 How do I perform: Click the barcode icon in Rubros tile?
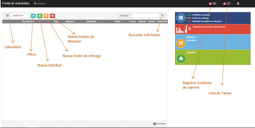pos(181,43)
